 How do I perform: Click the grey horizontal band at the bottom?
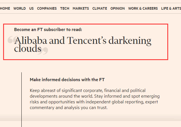click(91, 118)
